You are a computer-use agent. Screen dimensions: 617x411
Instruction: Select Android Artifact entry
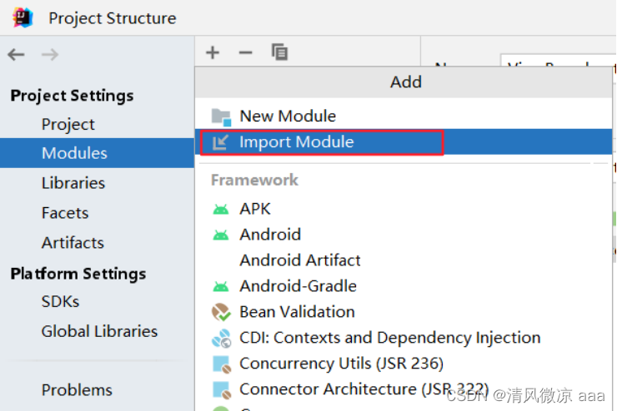(404, 260)
